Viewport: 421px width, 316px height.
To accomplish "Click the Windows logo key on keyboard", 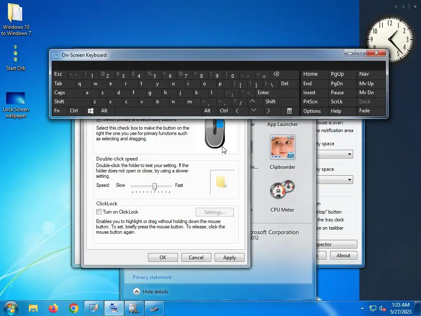I will [x=91, y=111].
